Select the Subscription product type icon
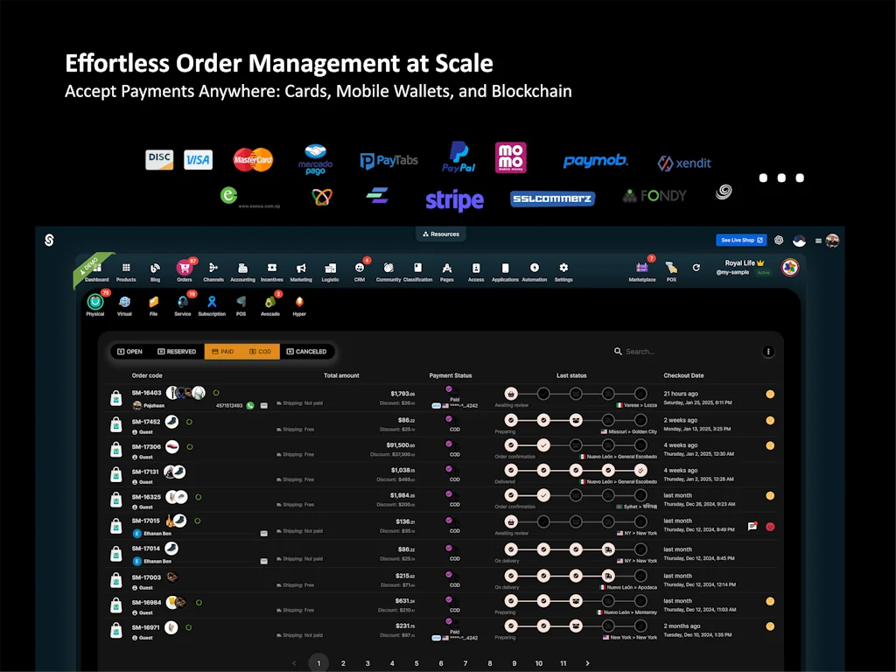Viewport: 896px width, 672px height. tap(212, 303)
